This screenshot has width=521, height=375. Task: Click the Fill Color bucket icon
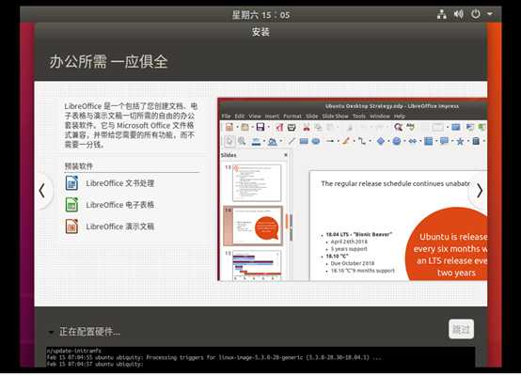[x=273, y=142]
